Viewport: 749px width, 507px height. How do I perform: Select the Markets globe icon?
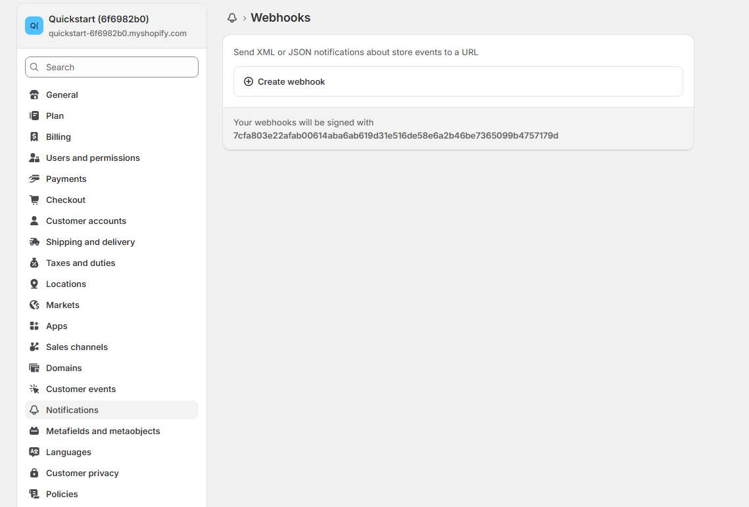pos(34,305)
